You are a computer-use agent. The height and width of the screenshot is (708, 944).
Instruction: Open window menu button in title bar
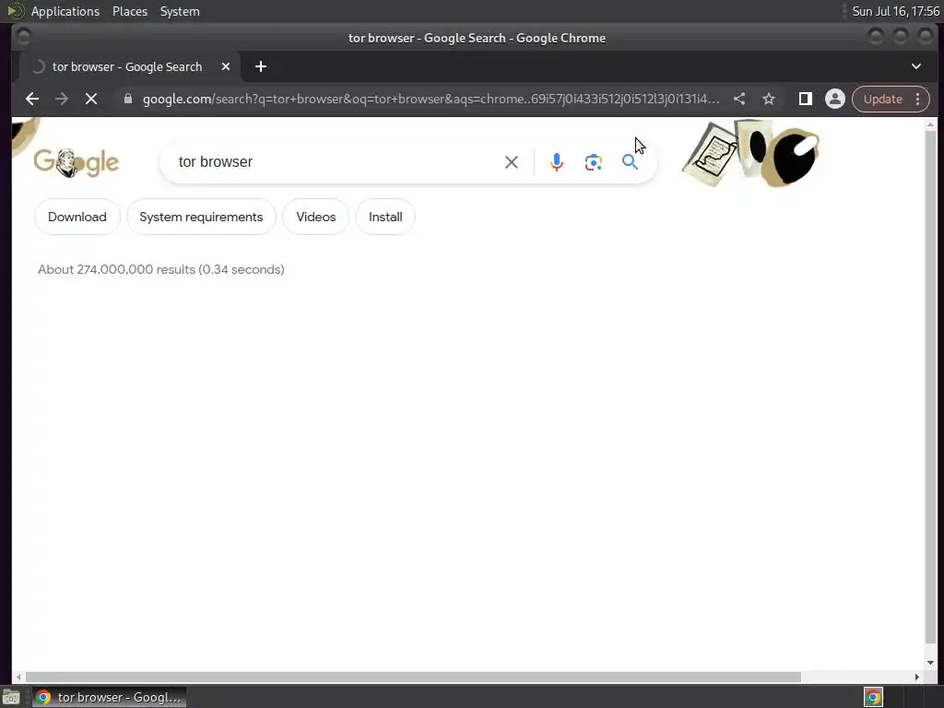23,37
